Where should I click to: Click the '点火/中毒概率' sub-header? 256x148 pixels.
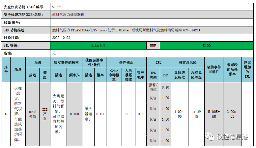point(114,75)
